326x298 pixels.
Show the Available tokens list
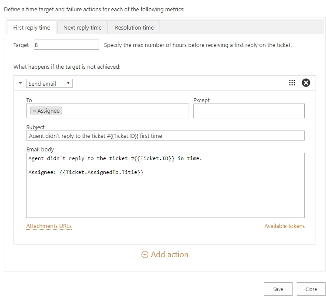284,226
